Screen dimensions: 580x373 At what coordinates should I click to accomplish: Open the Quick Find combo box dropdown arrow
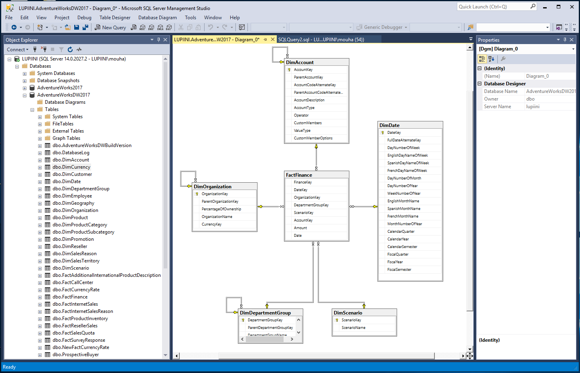(548, 27)
